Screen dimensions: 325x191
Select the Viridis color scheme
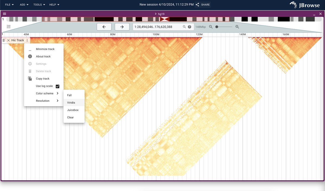click(x=71, y=102)
